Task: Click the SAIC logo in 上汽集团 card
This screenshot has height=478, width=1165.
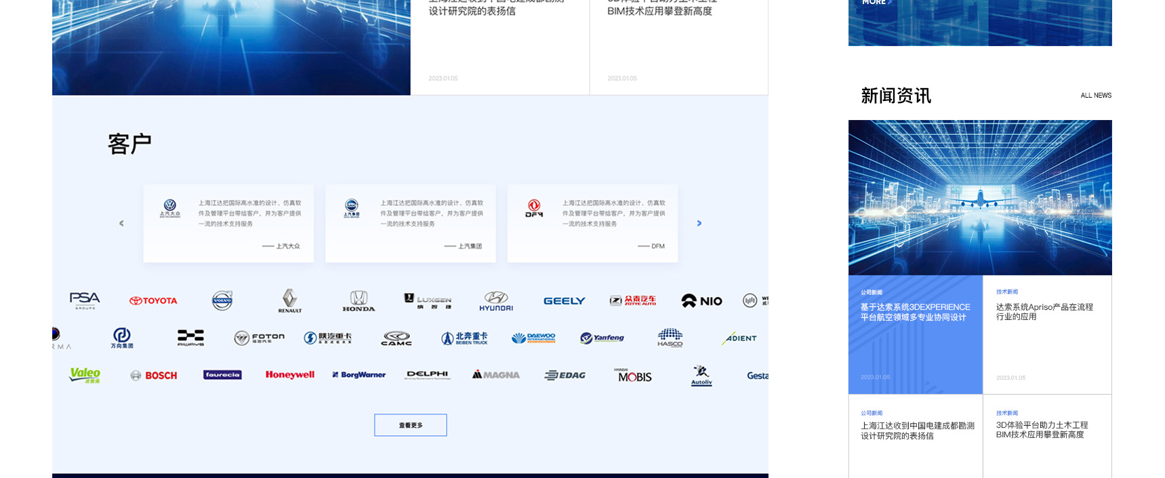Action: [x=352, y=208]
